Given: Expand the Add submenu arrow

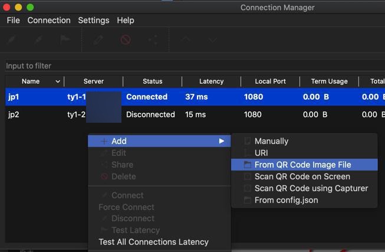Looking at the screenshot, I should (222, 141).
